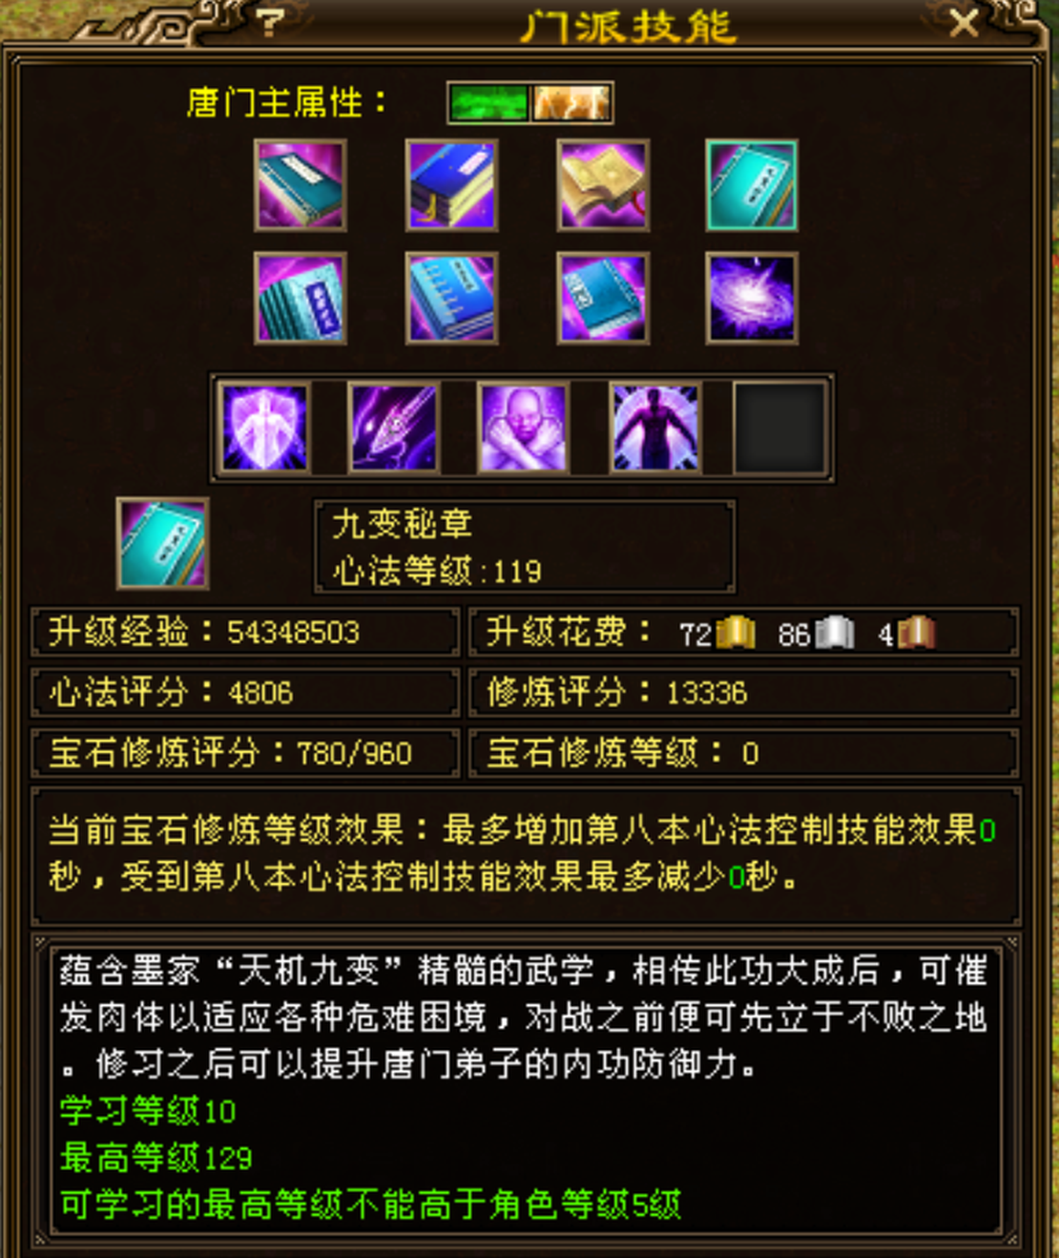This screenshot has height=1258, width=1059.
Task: Click the dark silhouette aura skill icon
Action: (654, 428)
